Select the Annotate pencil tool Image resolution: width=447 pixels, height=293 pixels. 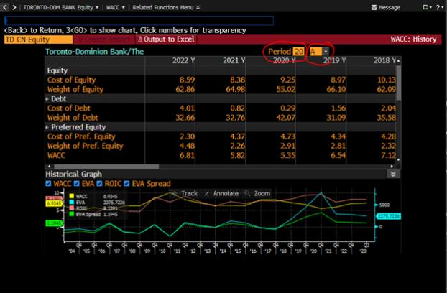[208, 193]
